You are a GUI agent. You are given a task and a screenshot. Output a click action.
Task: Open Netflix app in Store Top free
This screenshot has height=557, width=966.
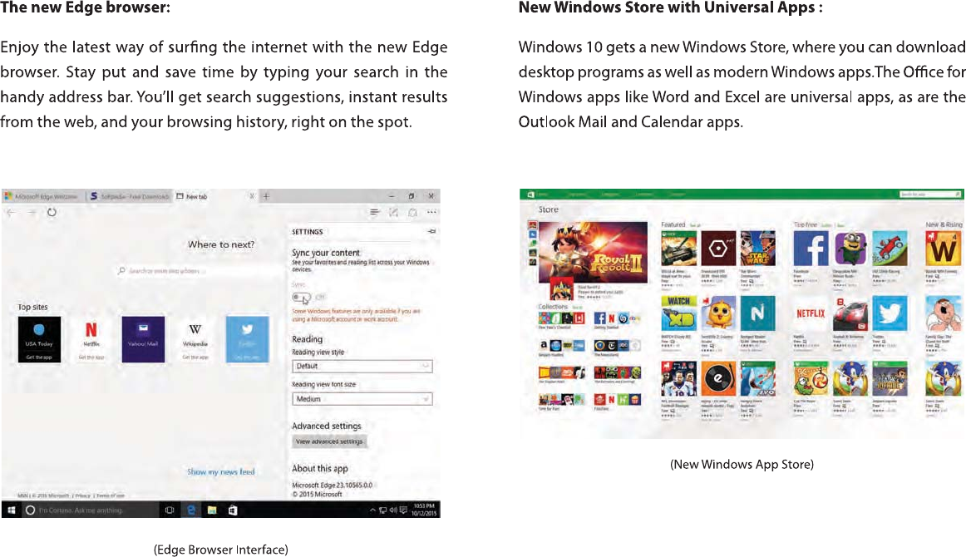point(811,313)
